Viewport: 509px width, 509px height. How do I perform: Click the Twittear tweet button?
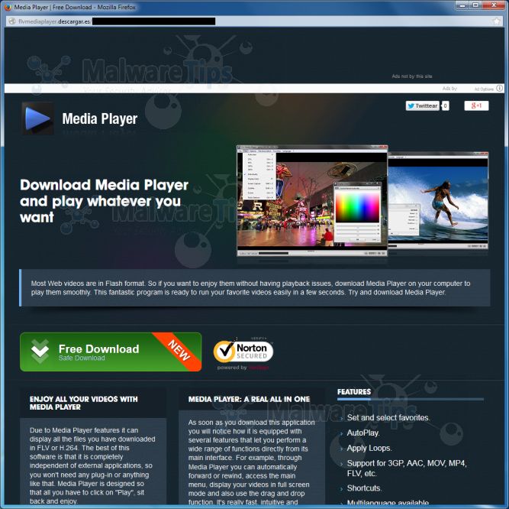pyautogui.click(x=422, y=105)
